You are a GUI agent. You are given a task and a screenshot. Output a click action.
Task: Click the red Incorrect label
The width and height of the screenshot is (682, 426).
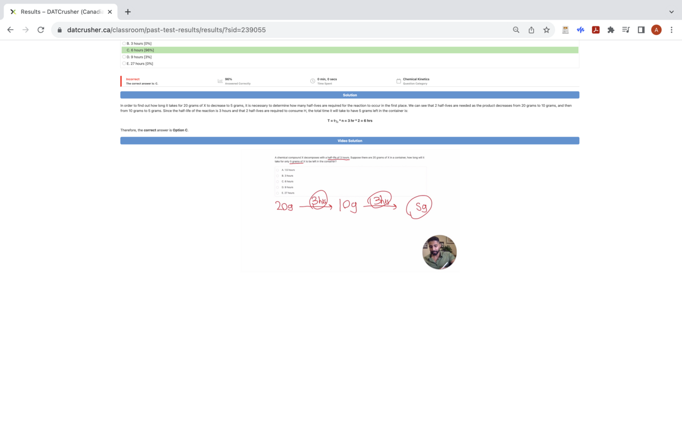133,79
